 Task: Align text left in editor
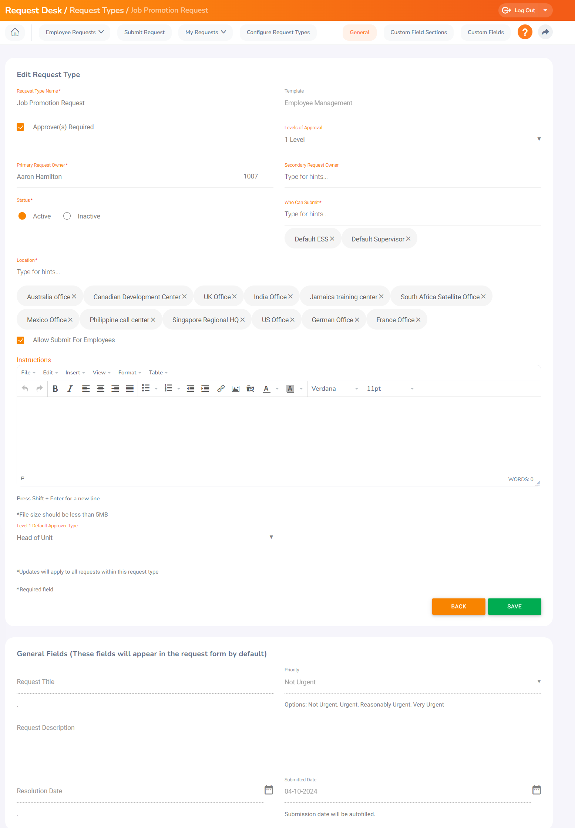coord(86,388)
